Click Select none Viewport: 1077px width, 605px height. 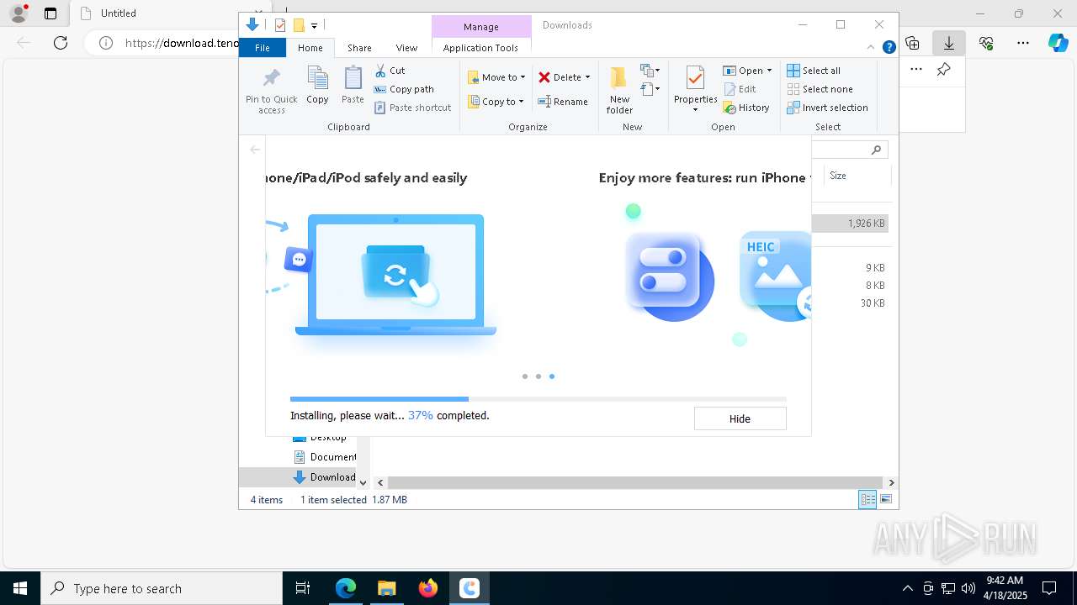click(820, 89)
